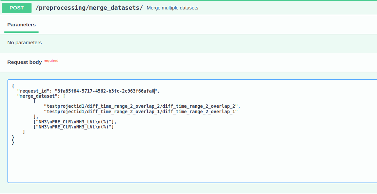Select the Parameters tab
The width and height of the screenshot is (377, 194).
(x=21, y=25)
